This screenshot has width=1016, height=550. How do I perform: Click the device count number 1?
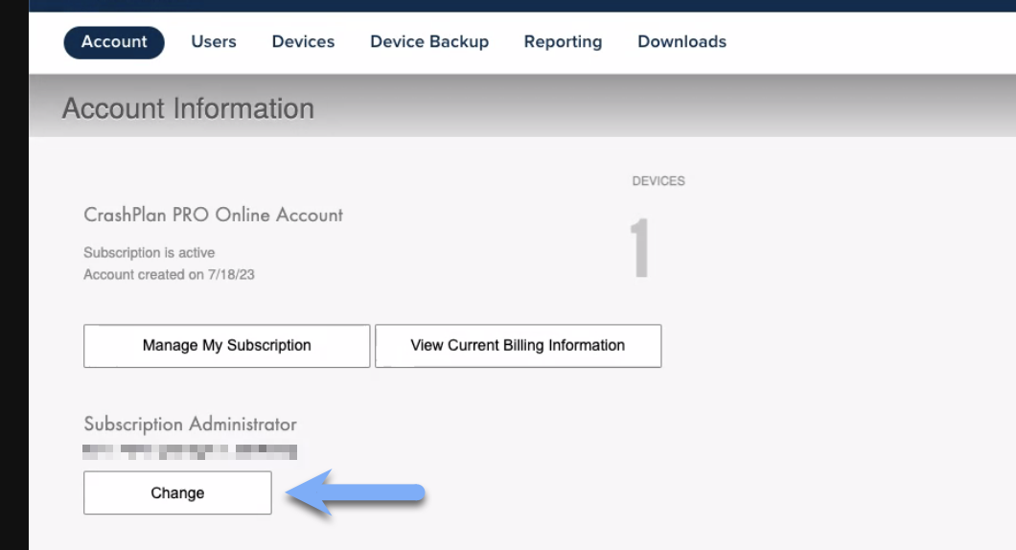click(x=640, y=247)
